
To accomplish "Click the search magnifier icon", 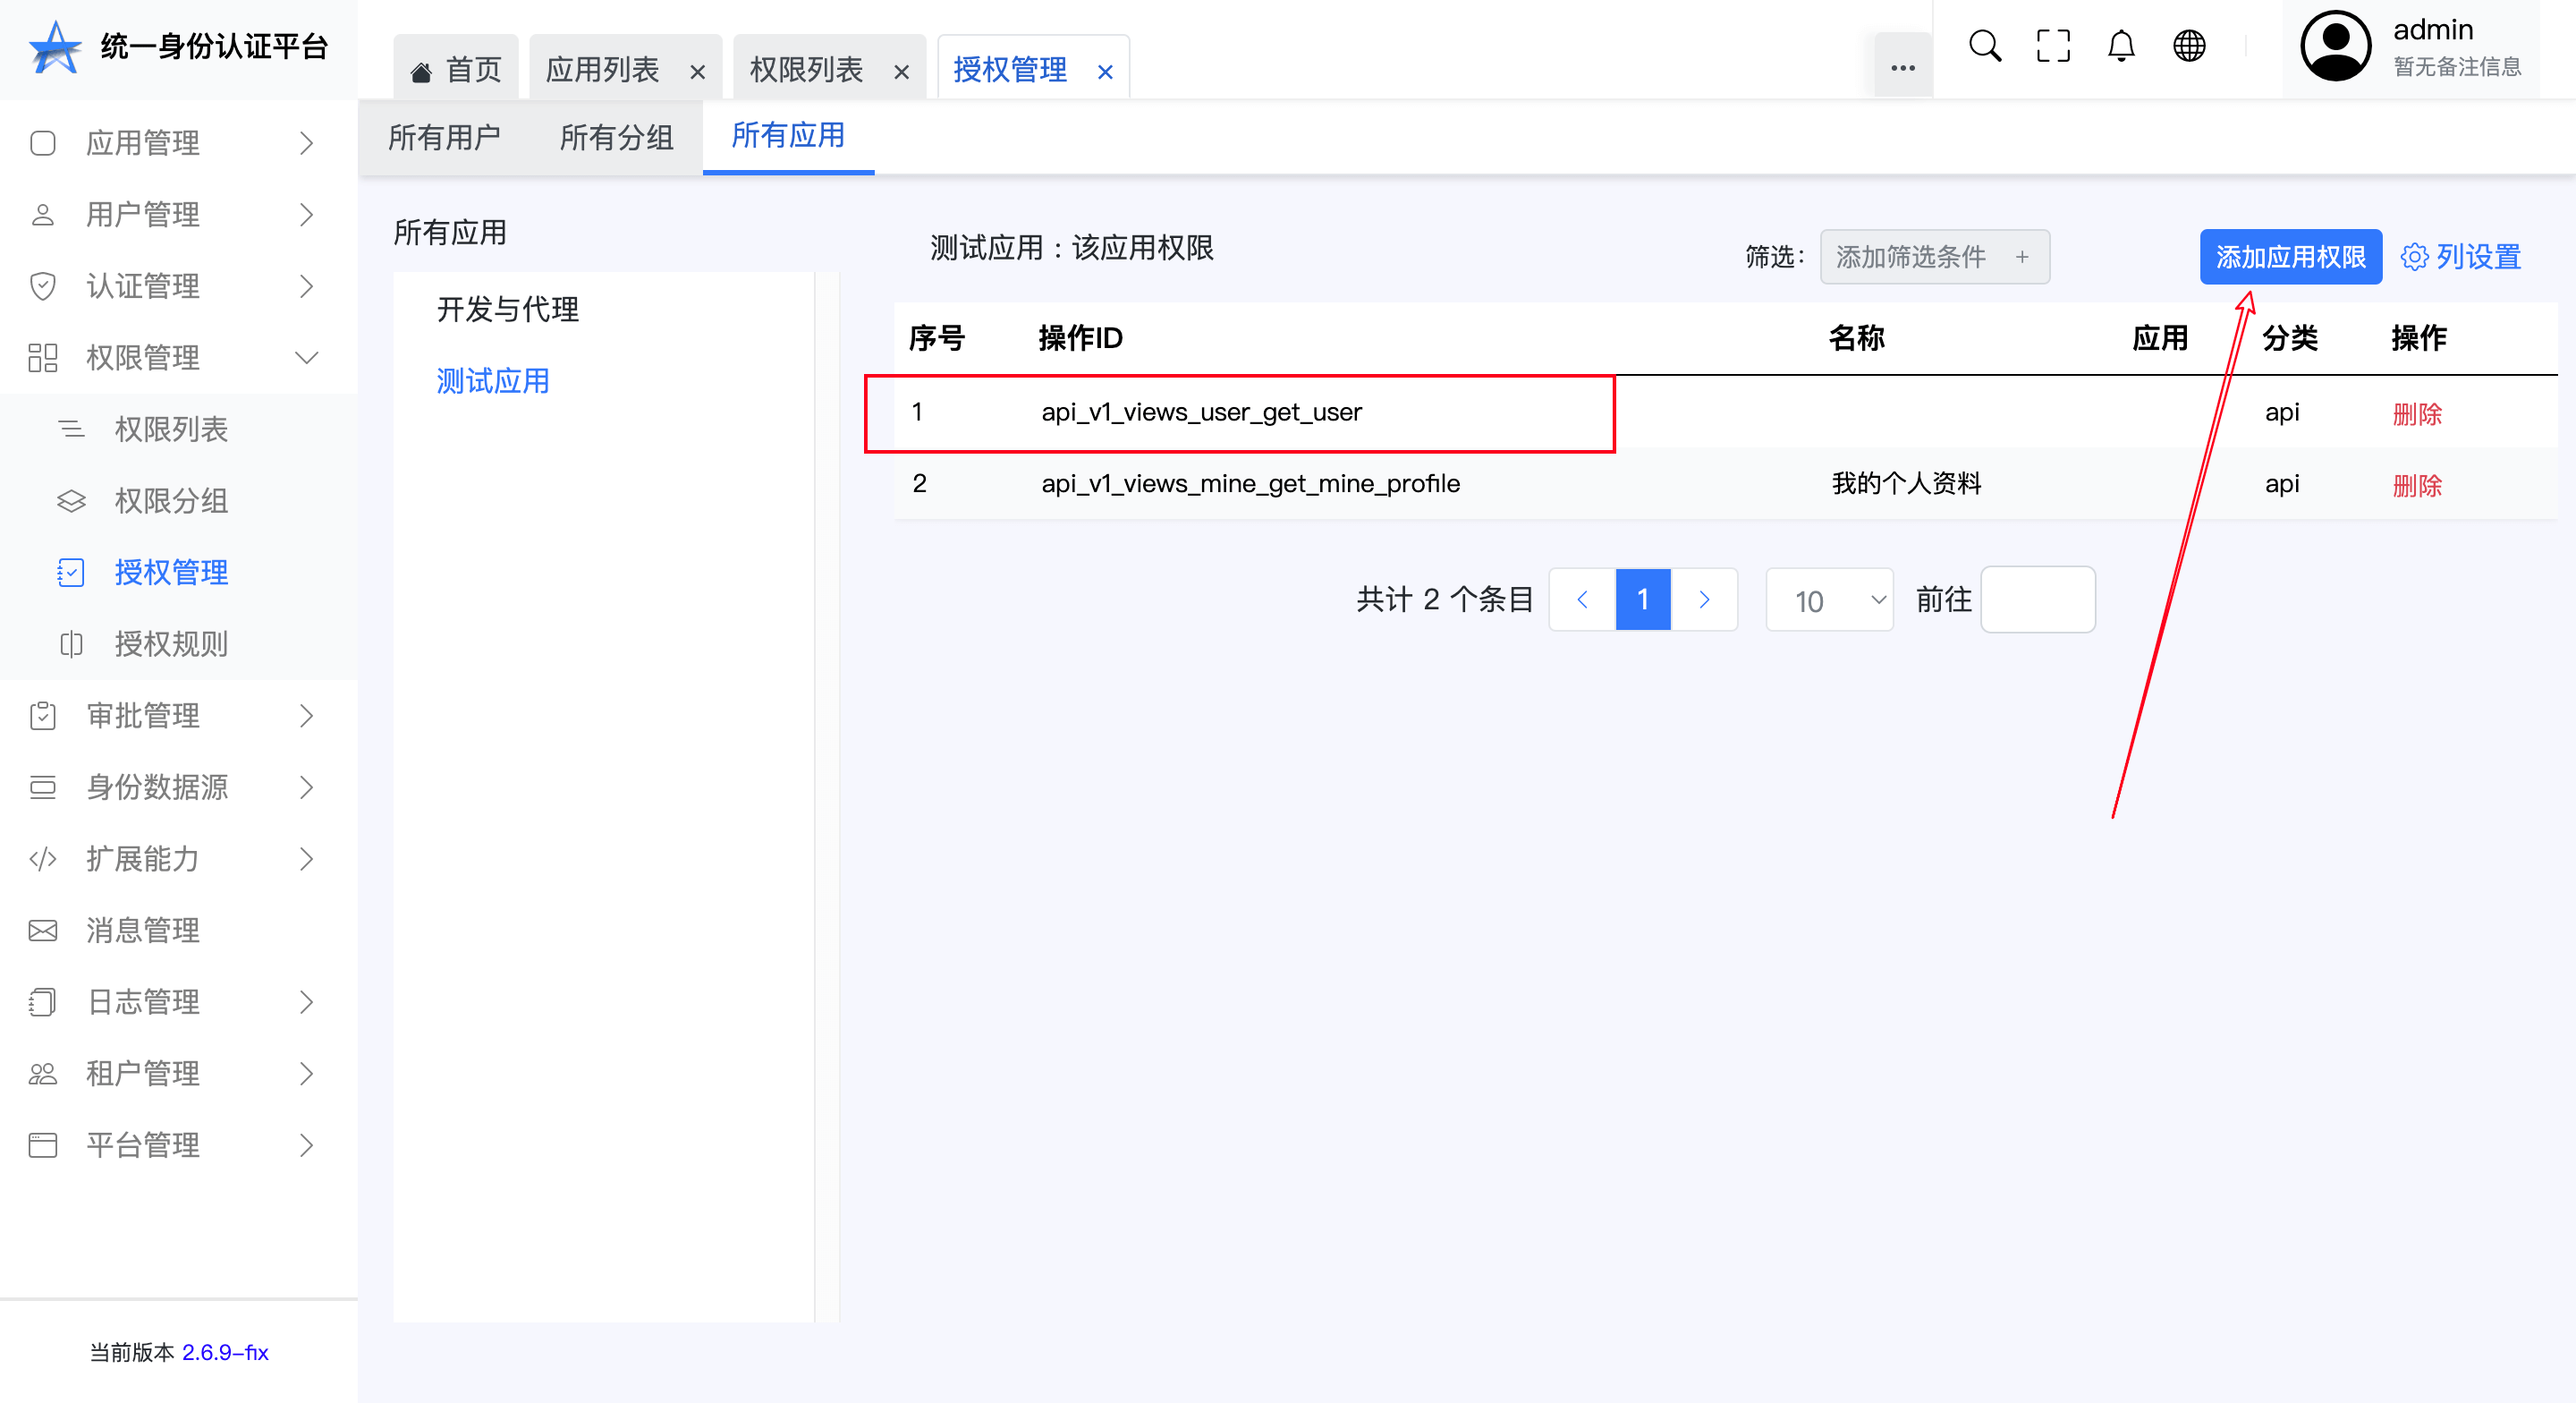I will (1984, 46).
